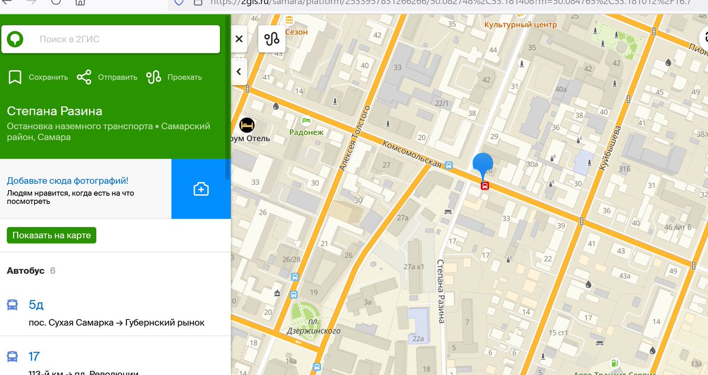Click the 'Проехать' label

coord(185,77)
